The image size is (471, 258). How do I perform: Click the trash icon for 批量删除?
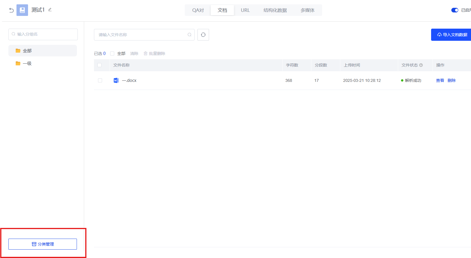tap(145, 54)
